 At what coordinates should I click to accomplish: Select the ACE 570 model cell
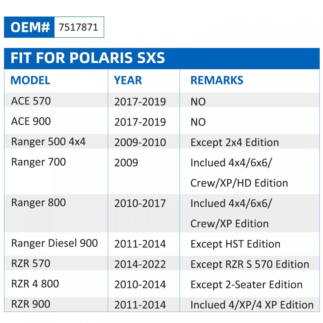[31, 101]
